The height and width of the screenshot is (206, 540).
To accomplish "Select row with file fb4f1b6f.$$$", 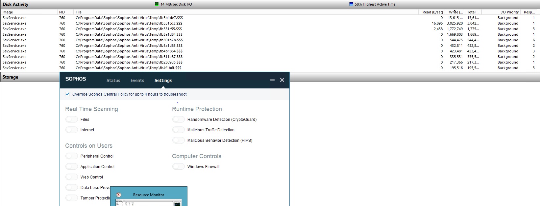I will pos(270,68).
